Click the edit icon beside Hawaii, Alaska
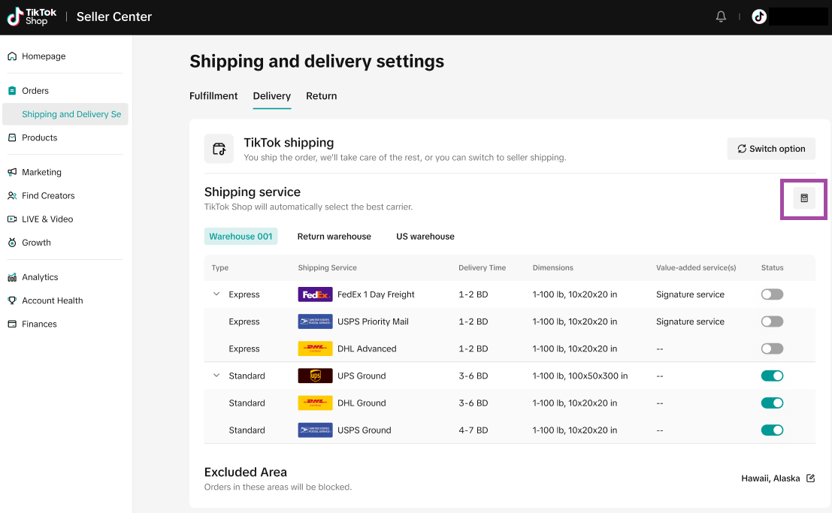 [x=810, y=478]
